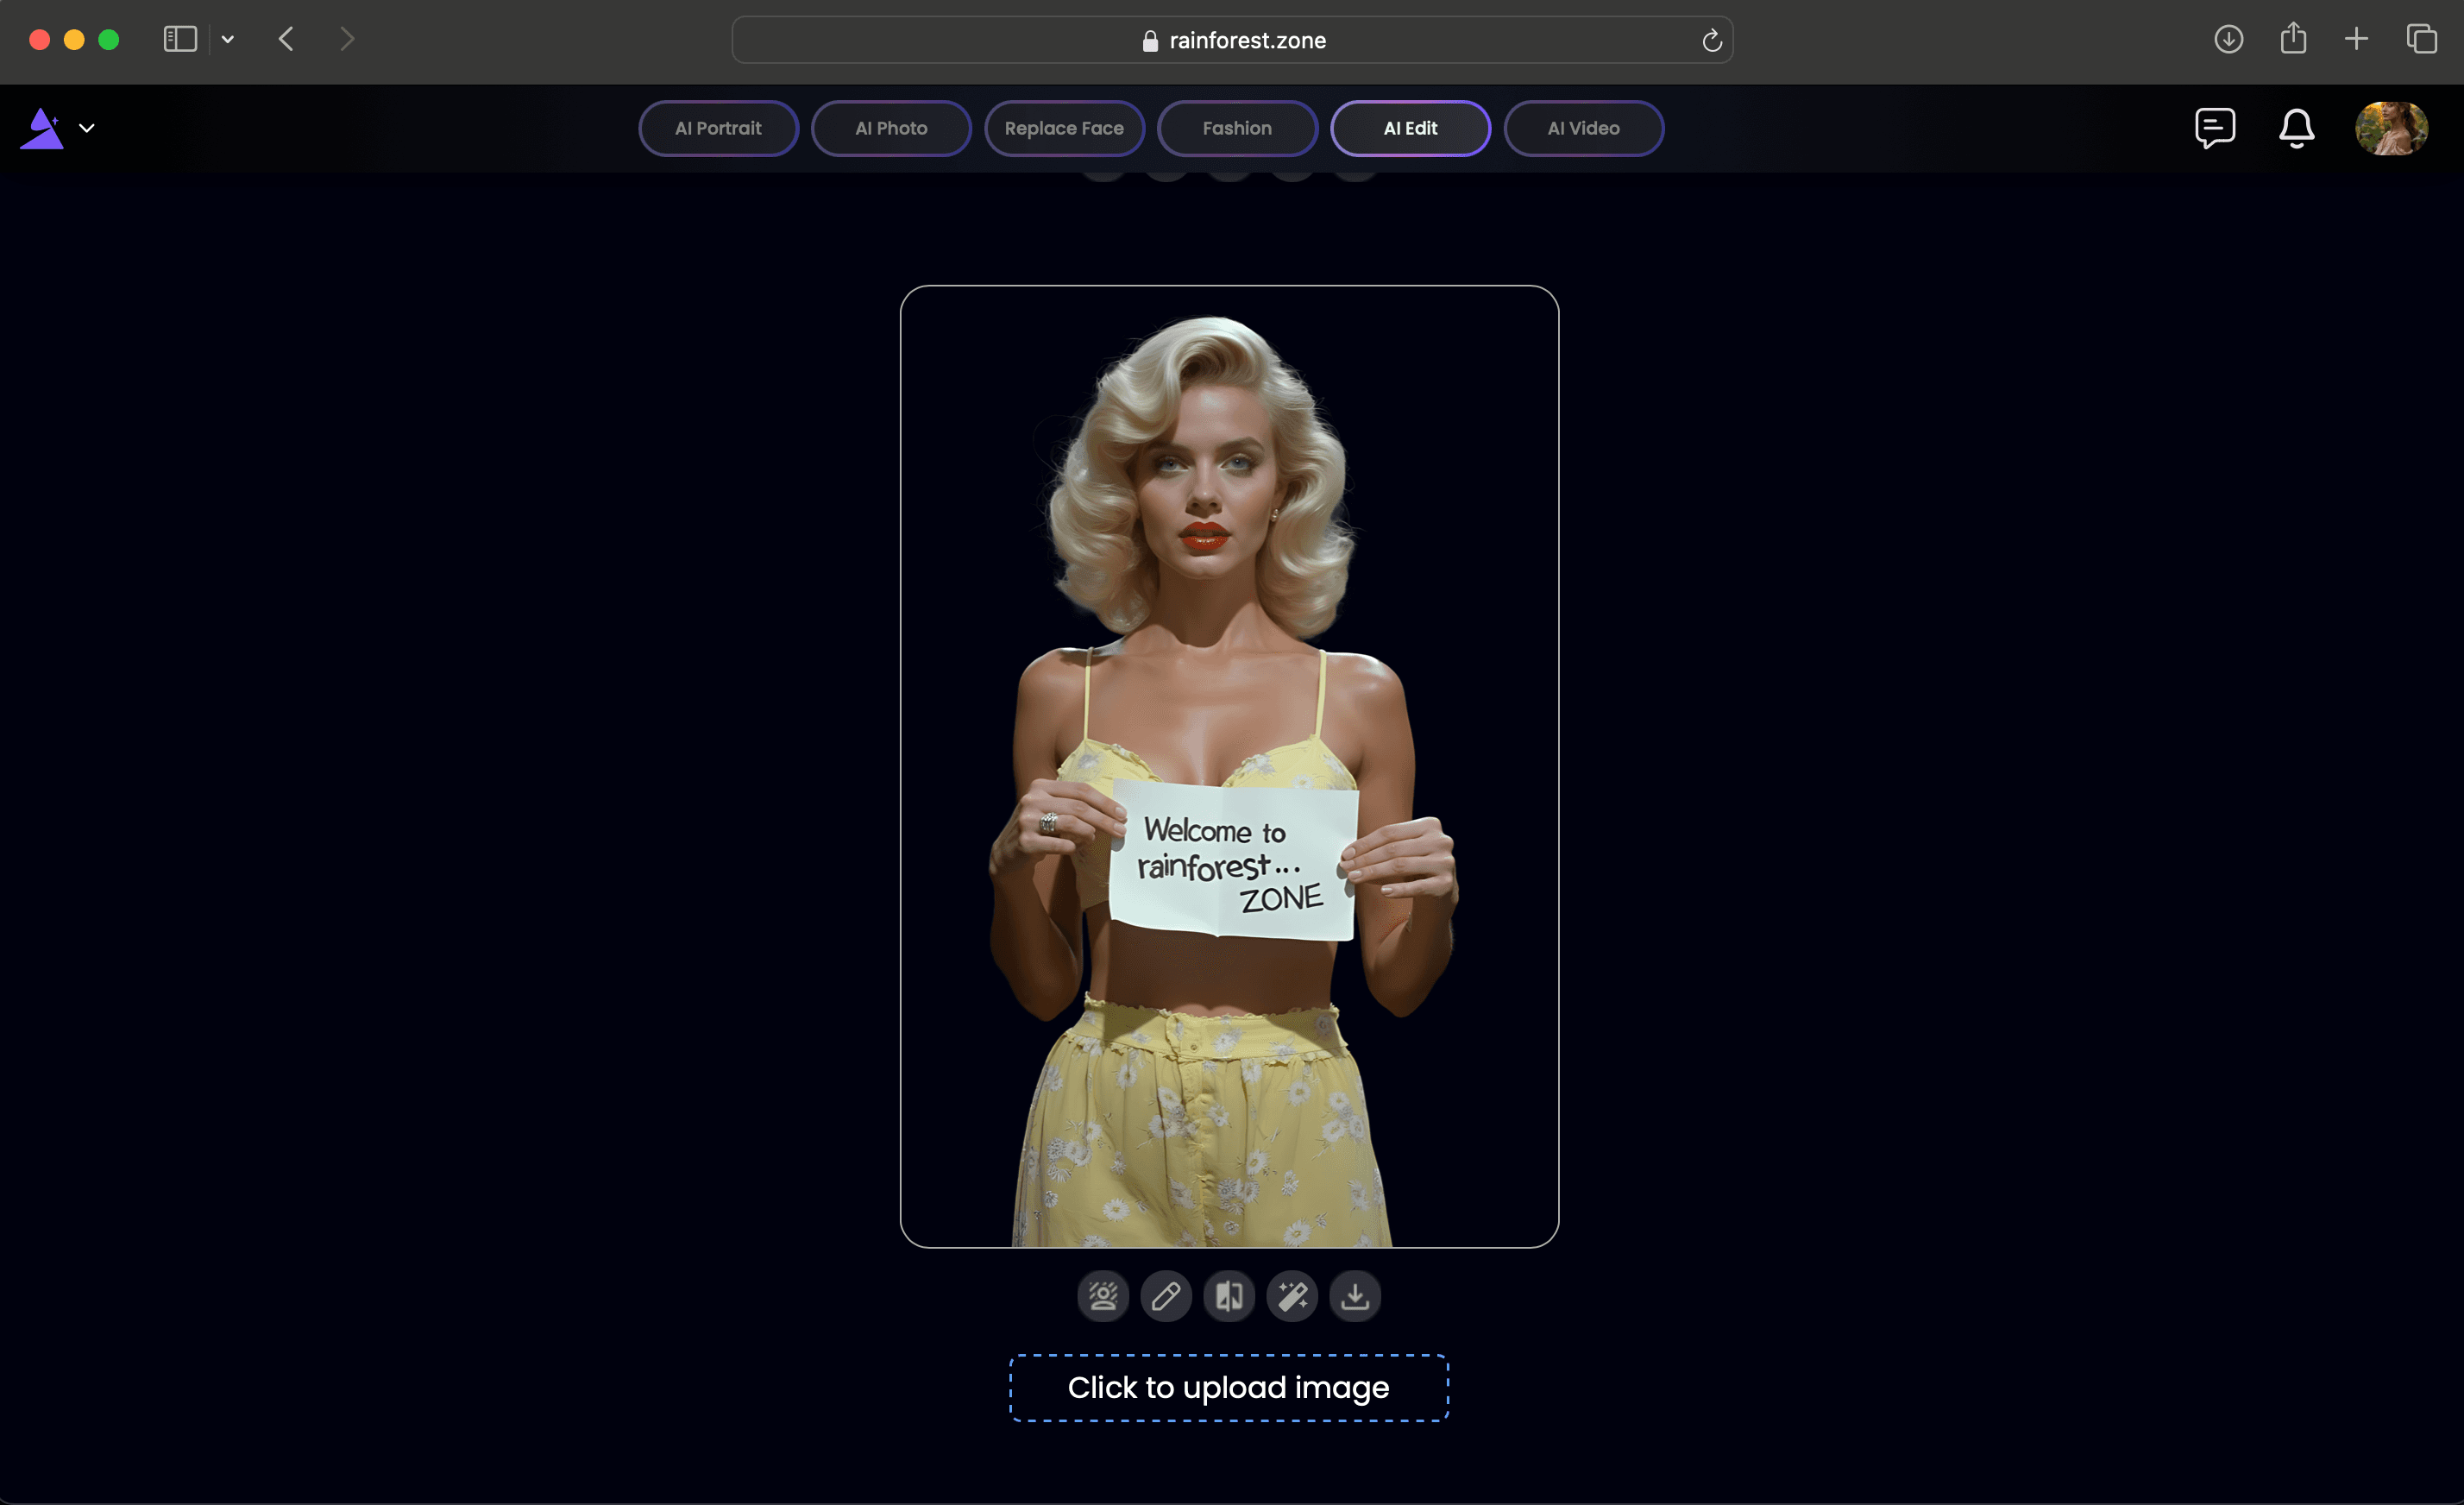Click the app logo dropdown menu

coord(85,127)
